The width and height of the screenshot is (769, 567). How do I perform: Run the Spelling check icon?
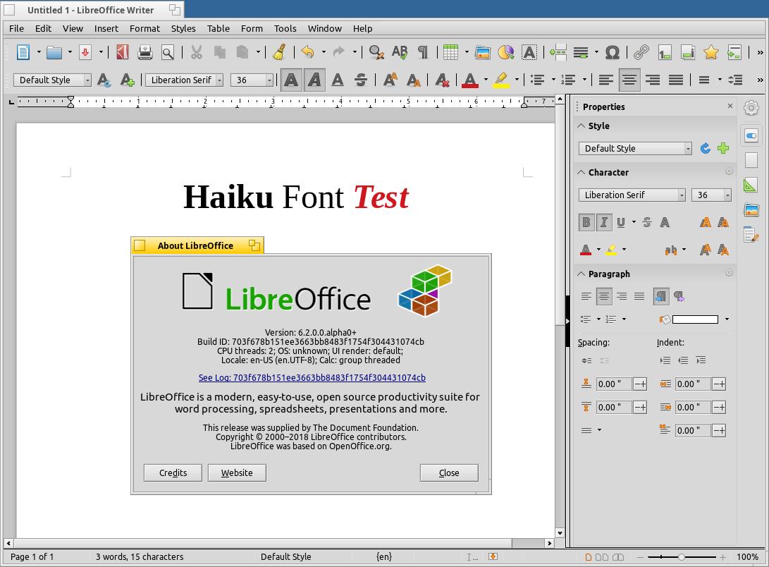click(x=400, y=52)
